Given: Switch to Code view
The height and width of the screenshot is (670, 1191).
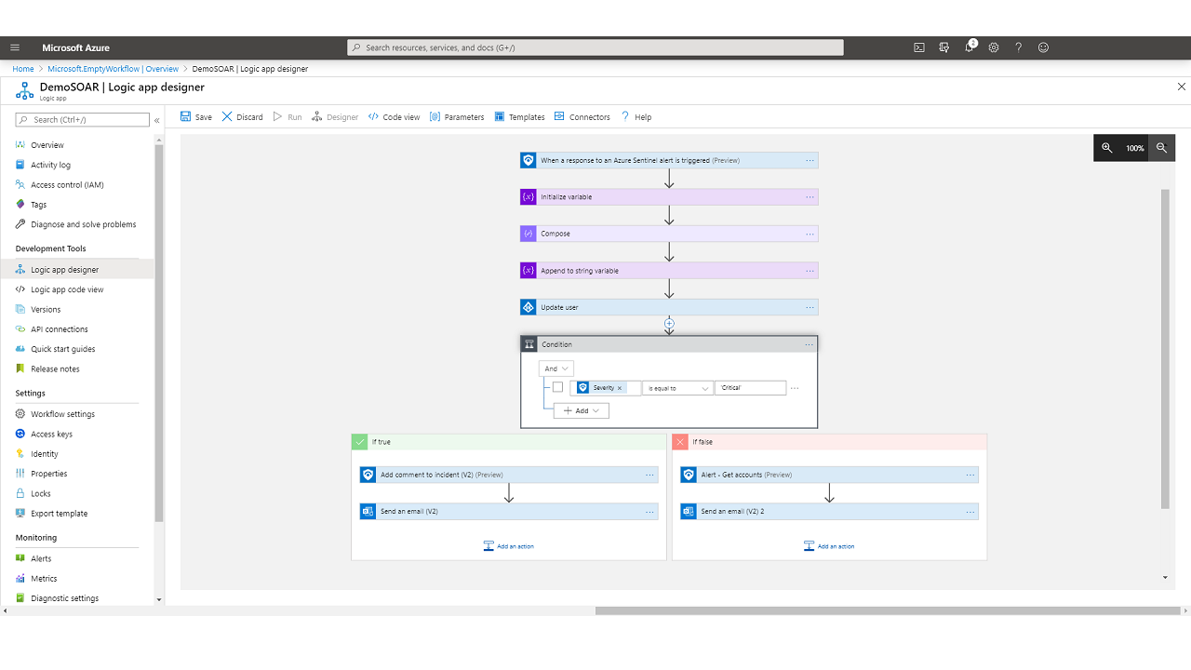Looking at the screenshot, I should pyautogui.click(x=394, y=117).
